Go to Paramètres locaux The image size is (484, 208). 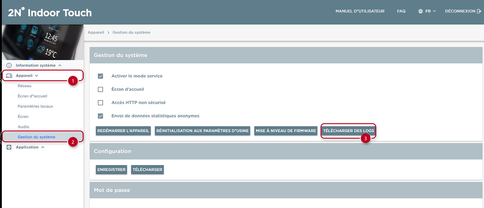(35, 106)
